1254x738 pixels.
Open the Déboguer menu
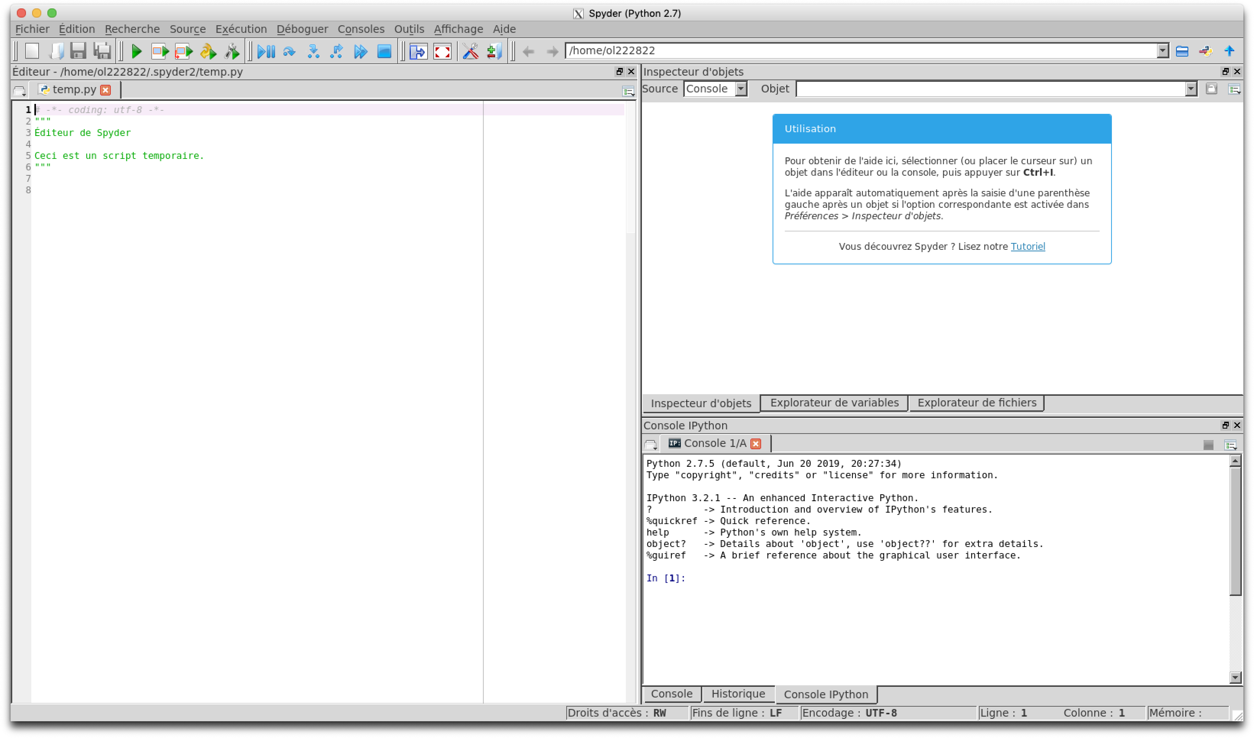(303, 29)
